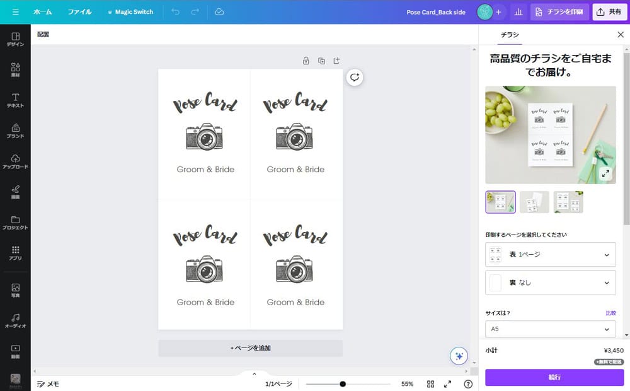Select the テキスト text tool

click(15, 100)
